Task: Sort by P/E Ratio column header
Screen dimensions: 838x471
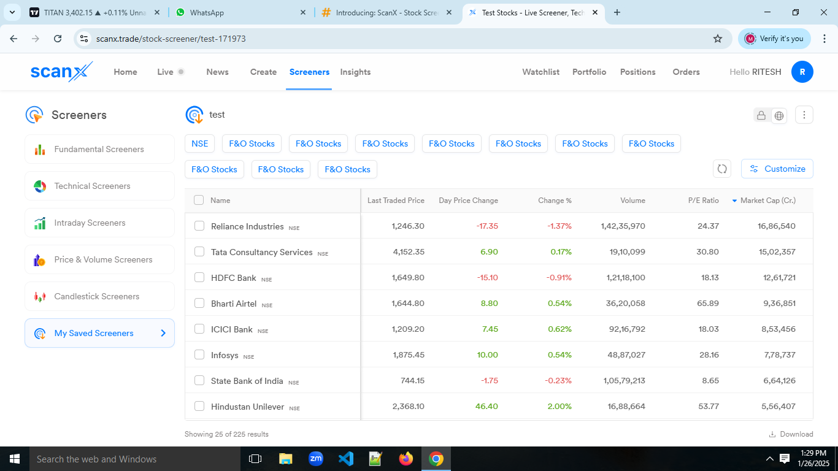Action: click(703, 201)
